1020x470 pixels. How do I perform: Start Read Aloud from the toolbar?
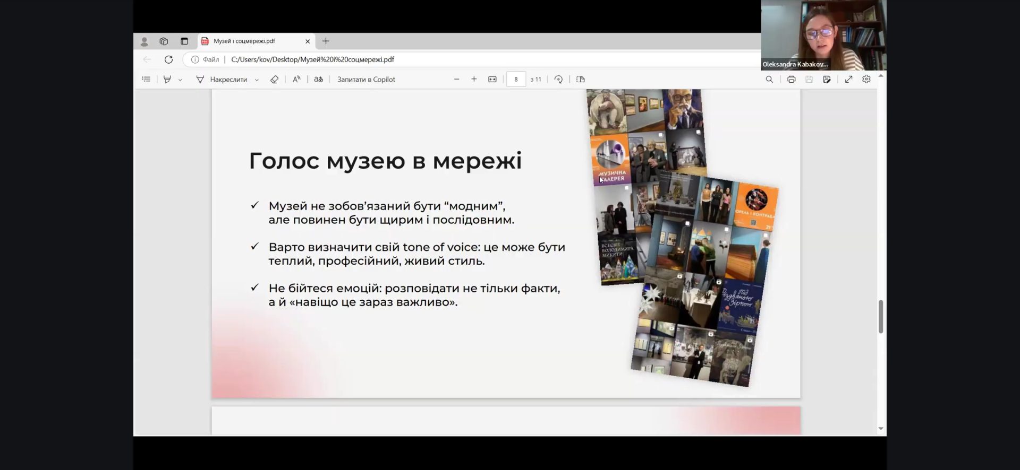(296, 80)
